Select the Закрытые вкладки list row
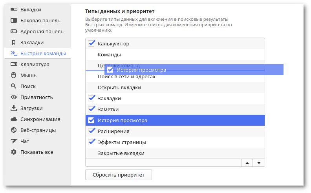The image size is (311, 193). click(x=121, y=153)
